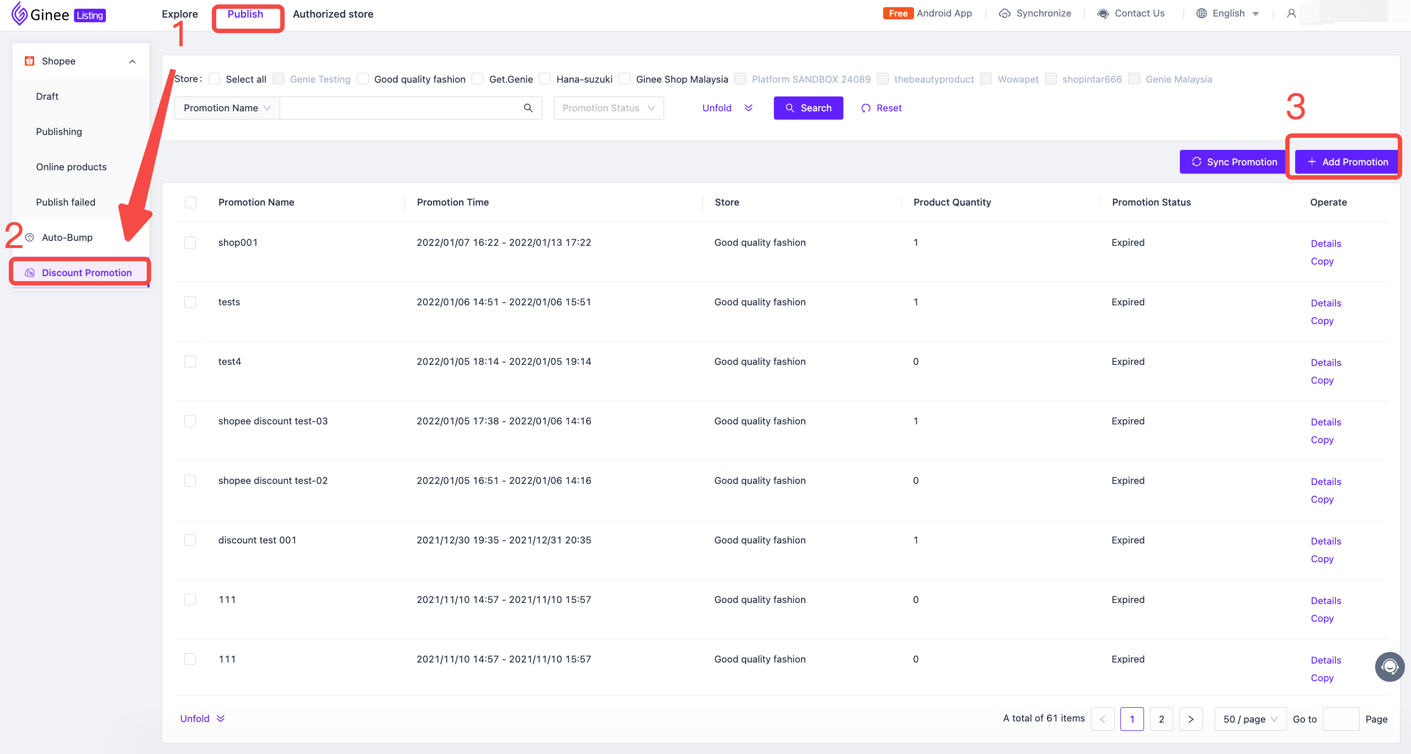Click the Go to page input
Screen dimensions: 1411x754
point(1341,719)
